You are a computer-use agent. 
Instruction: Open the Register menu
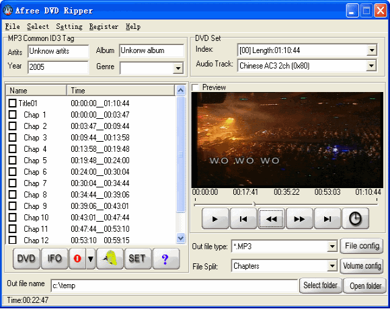pyautogui.click(x=104, y=26)
